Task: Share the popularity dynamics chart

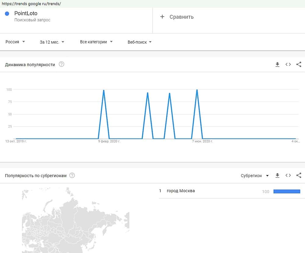Action: pos(299,64)
